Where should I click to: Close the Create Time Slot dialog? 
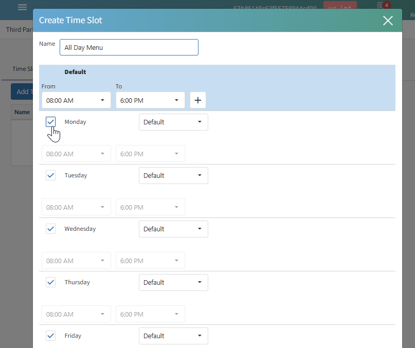click(388, 21)
